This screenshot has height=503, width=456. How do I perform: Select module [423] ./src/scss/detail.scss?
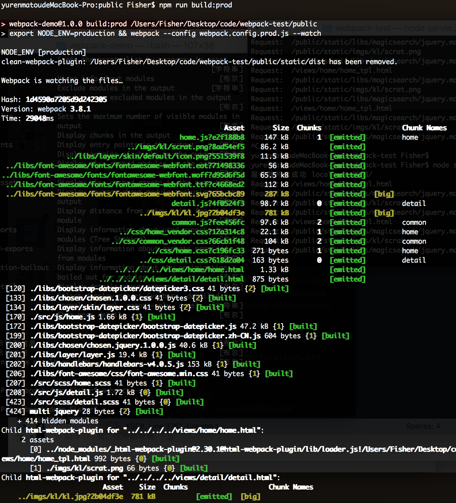105,402
